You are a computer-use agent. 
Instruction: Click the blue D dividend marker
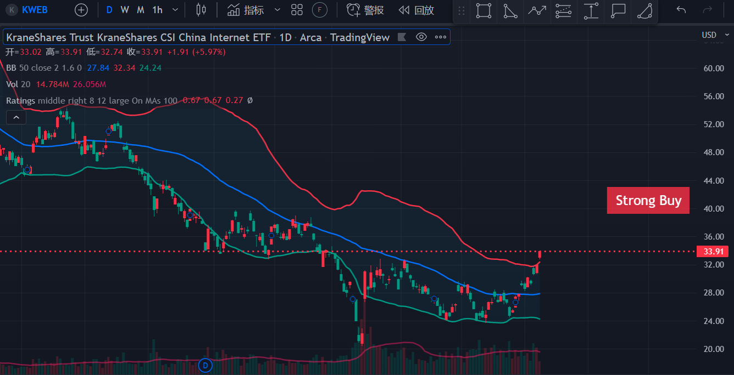click(205, 365)
